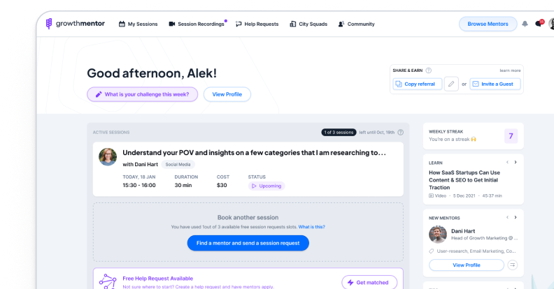Click the pencil edit referral icon
This screenshot has height=289, width=554.
coord(451,84)
